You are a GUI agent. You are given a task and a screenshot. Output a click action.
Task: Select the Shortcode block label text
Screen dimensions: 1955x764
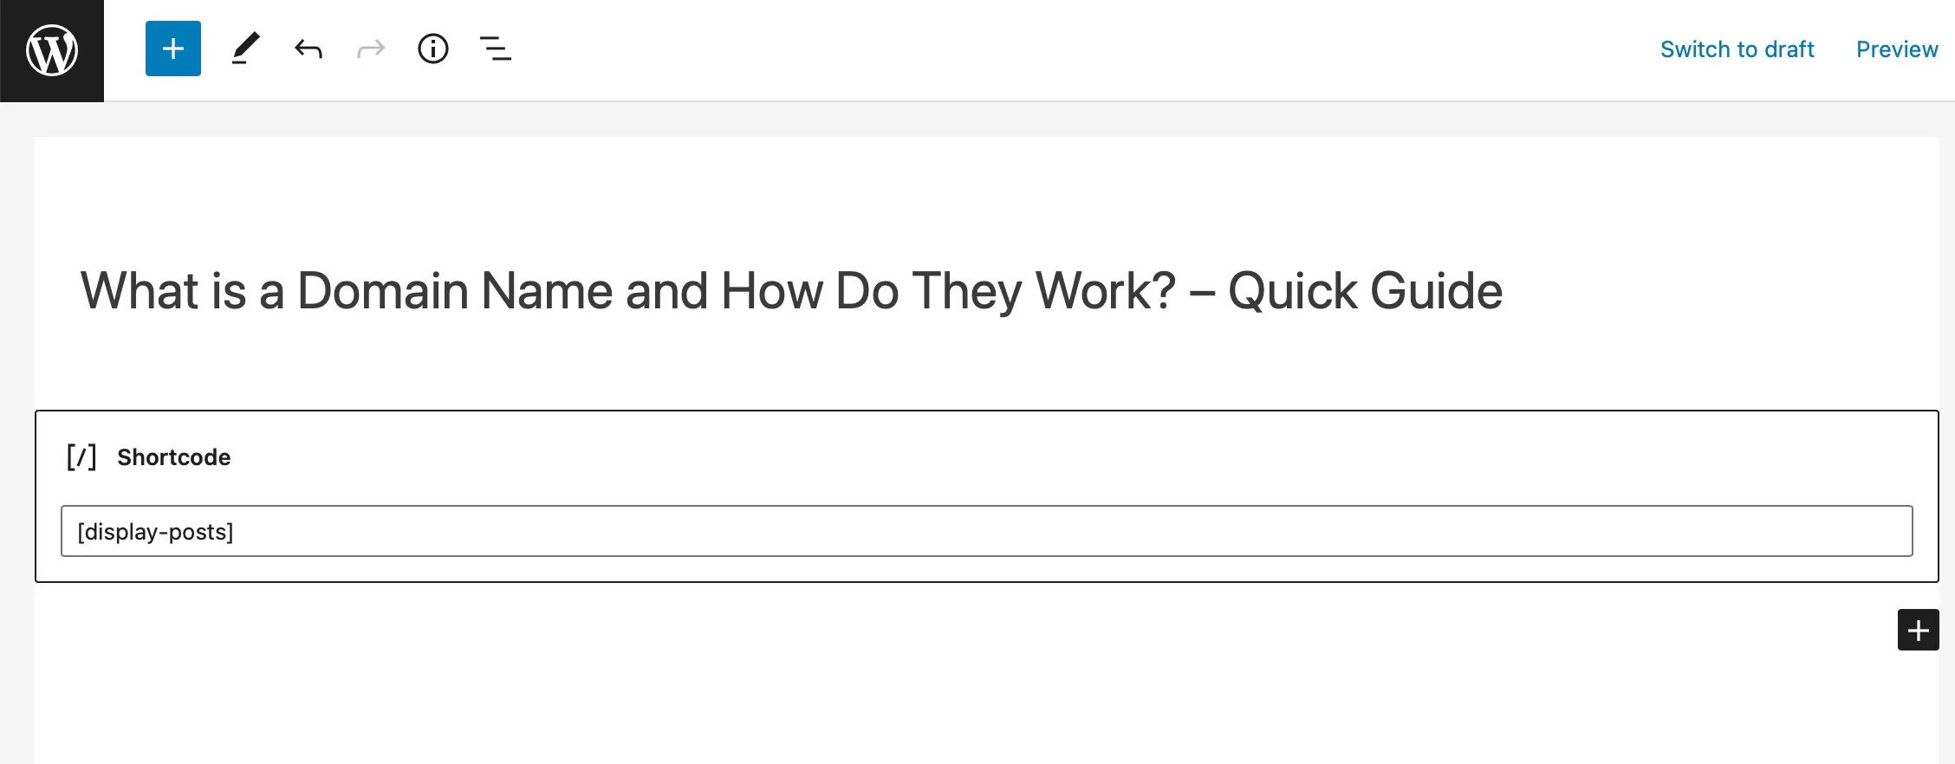click(174, 457)
